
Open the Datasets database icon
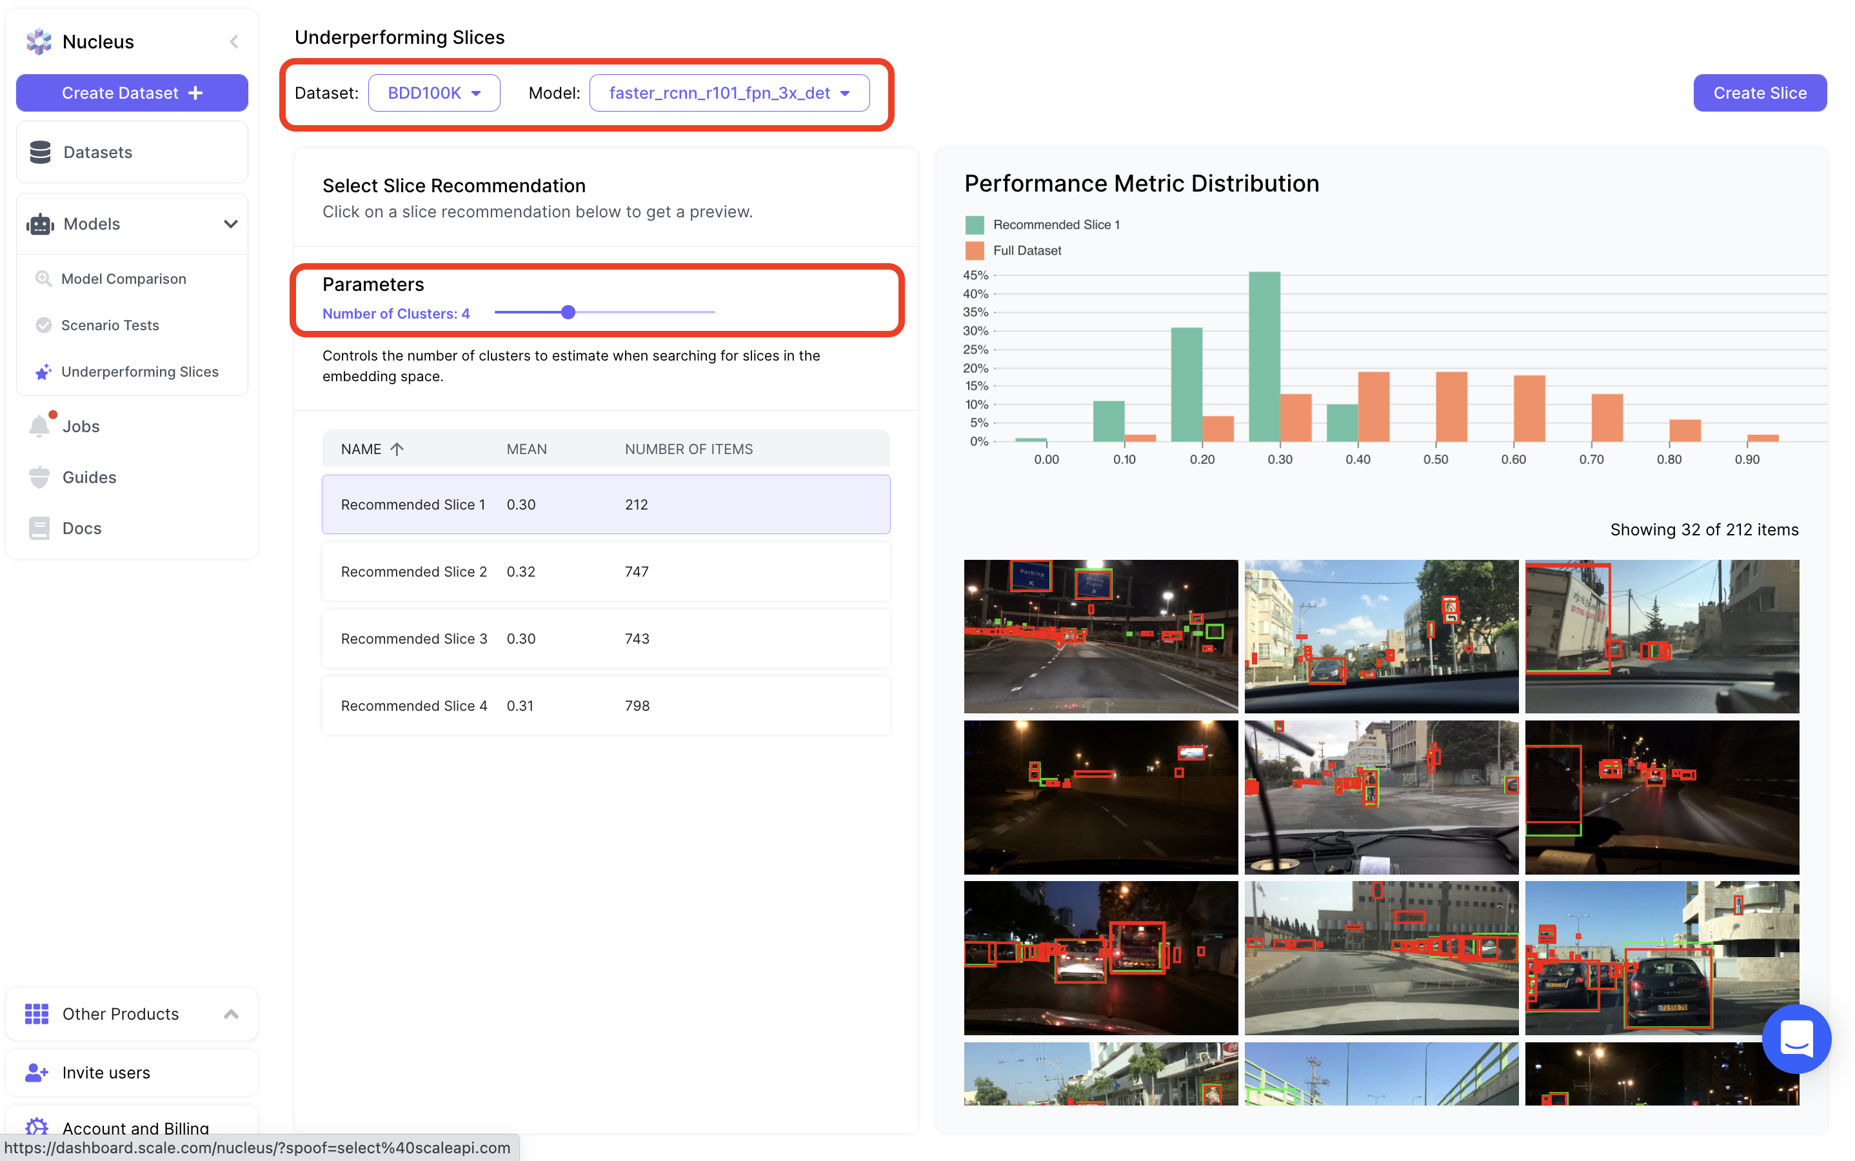[40, 152]
